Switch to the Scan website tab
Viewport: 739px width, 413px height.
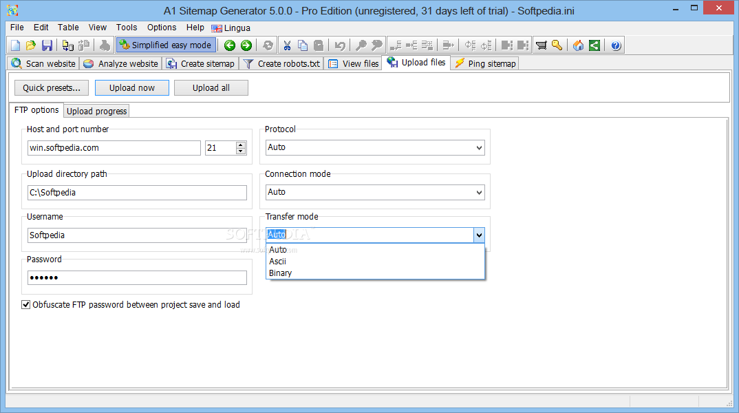click(43, 63)
